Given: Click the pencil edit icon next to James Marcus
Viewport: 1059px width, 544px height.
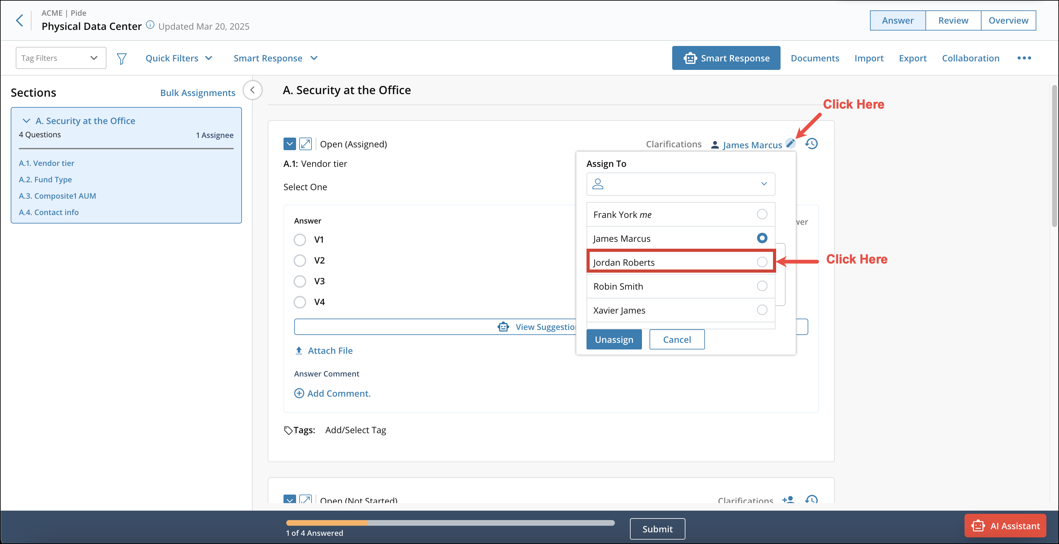Looking at the screenshot, I should pos(790,143).
